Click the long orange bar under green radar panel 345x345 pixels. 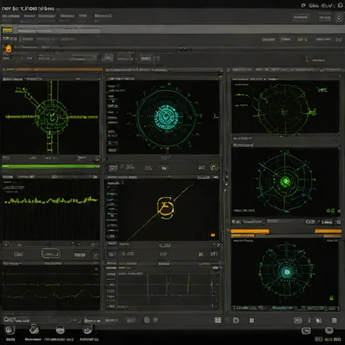click(250, 231)
